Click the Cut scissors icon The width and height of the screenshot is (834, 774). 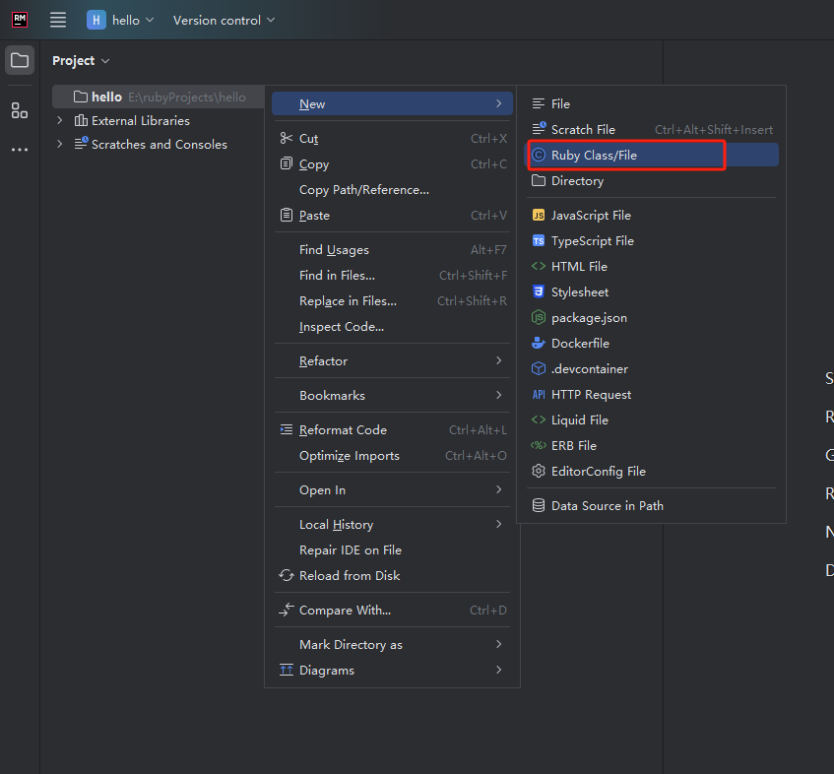[287, 138]
